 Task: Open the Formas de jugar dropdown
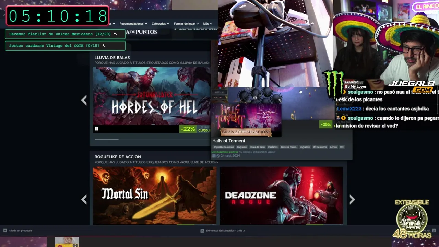(186, 24)
